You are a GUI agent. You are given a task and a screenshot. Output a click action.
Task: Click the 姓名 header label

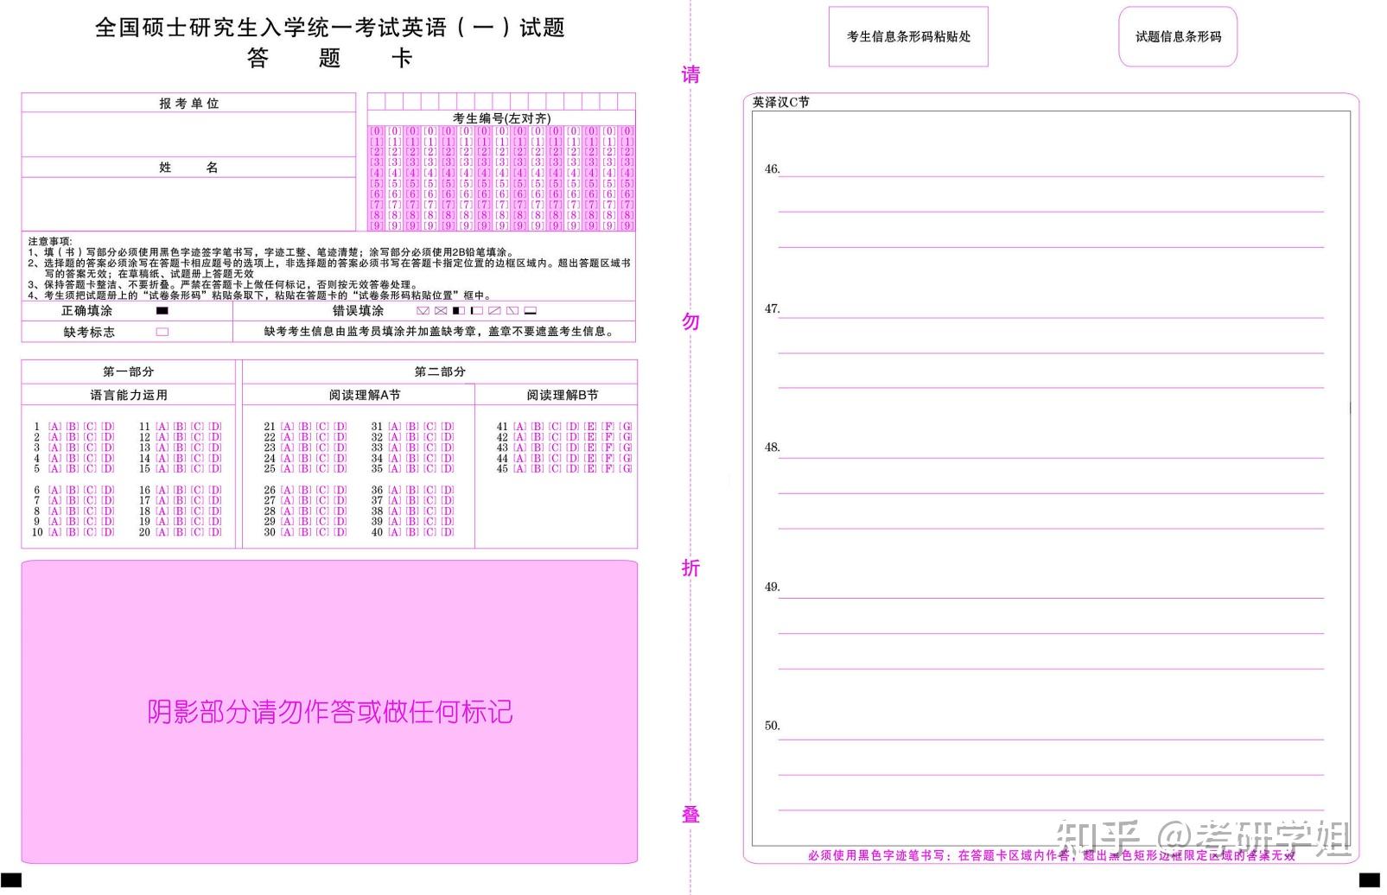[x=189, y=168]
